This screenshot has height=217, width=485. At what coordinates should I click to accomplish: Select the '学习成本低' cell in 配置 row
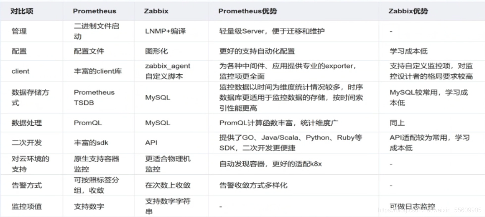pyautogui.click(x=408, y=51)
